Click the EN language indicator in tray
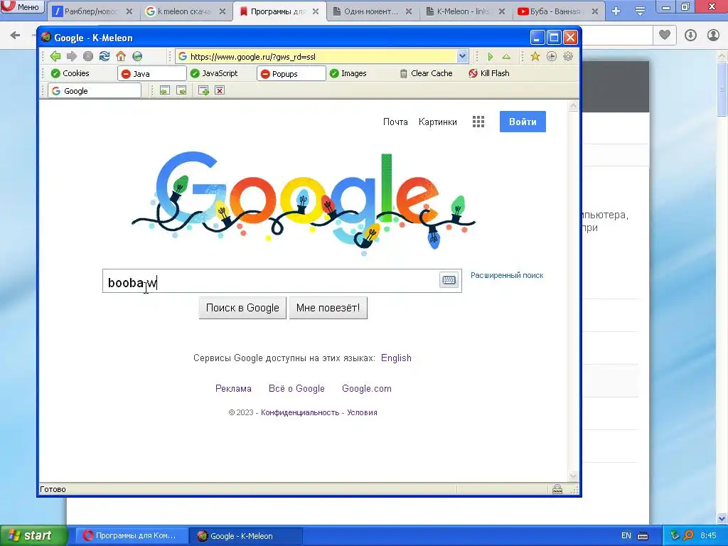This screenshot has width=728, height=546. coord(626,535)
